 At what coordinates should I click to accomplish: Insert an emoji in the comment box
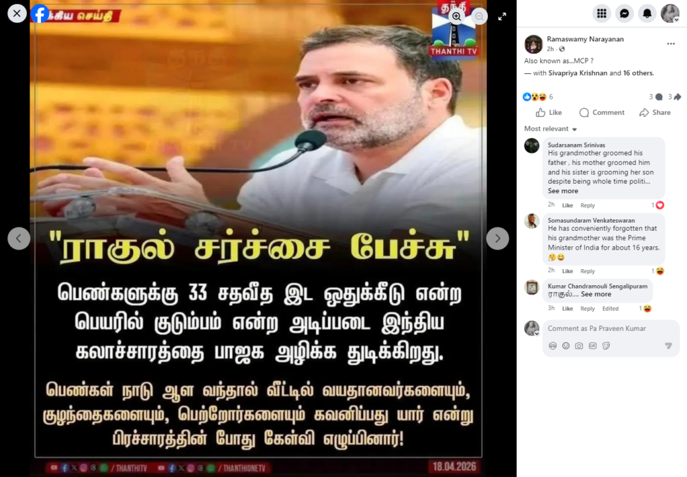[566, 346]
